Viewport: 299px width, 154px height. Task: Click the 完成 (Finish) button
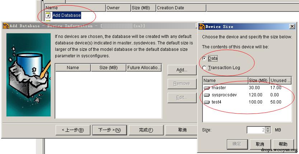[x=146, y=130]
